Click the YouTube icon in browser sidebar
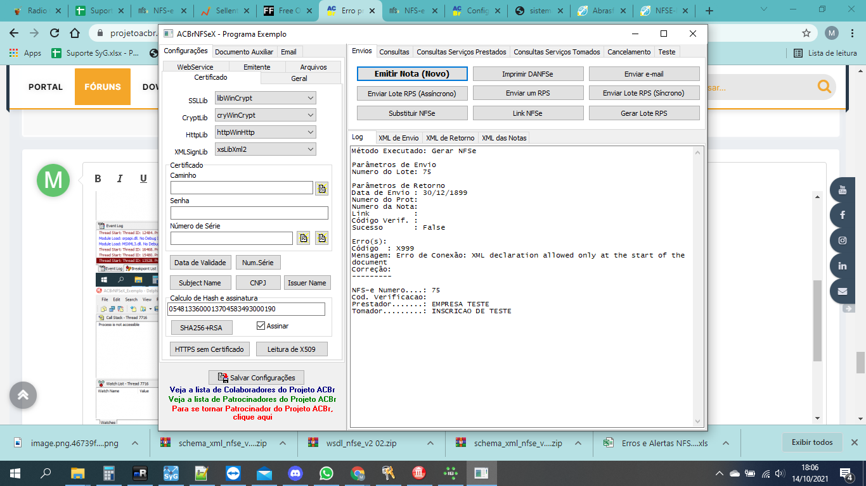 pos(843,189)
